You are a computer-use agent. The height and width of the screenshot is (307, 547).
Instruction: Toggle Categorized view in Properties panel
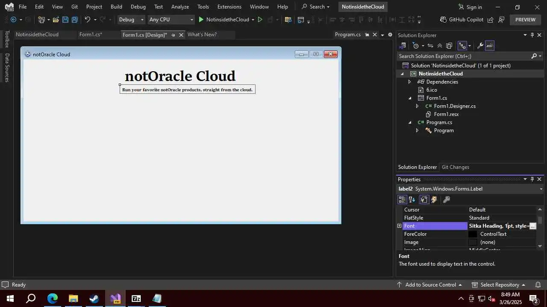(402, 200)
